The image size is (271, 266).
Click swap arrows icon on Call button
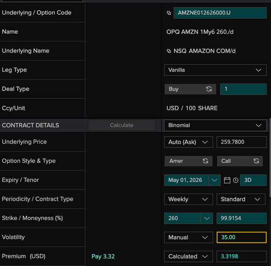click(256, 161)
